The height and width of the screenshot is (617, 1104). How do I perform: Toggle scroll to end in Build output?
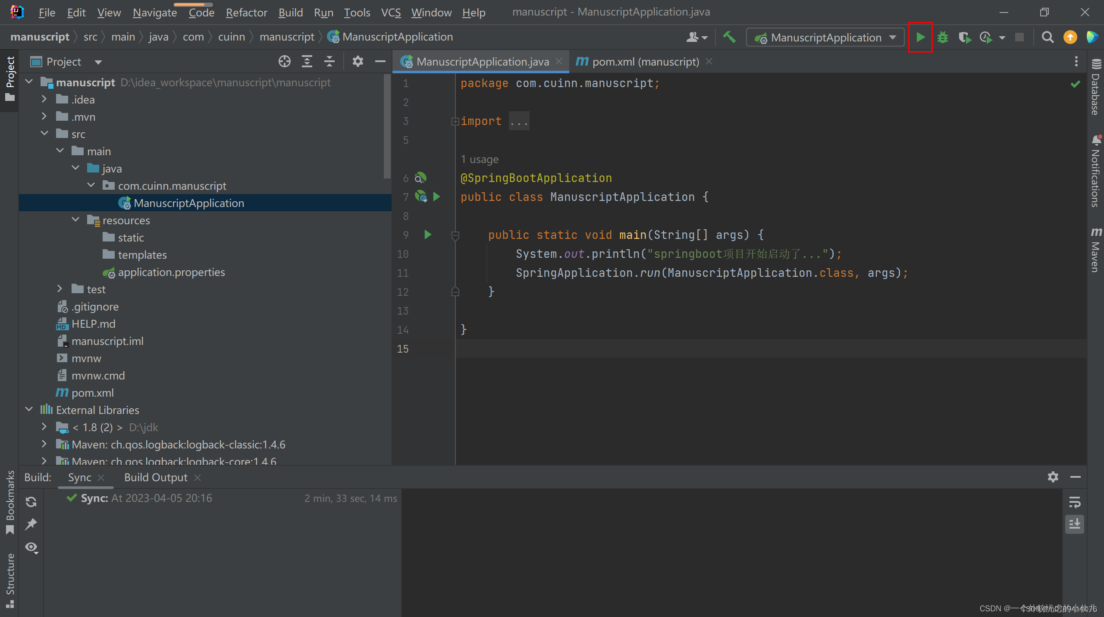(x=1075, y=524)
